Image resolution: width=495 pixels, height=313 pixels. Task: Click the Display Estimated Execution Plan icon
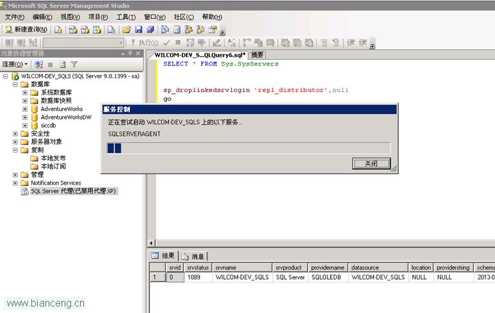pyautogui.click(x=190, y=43)
